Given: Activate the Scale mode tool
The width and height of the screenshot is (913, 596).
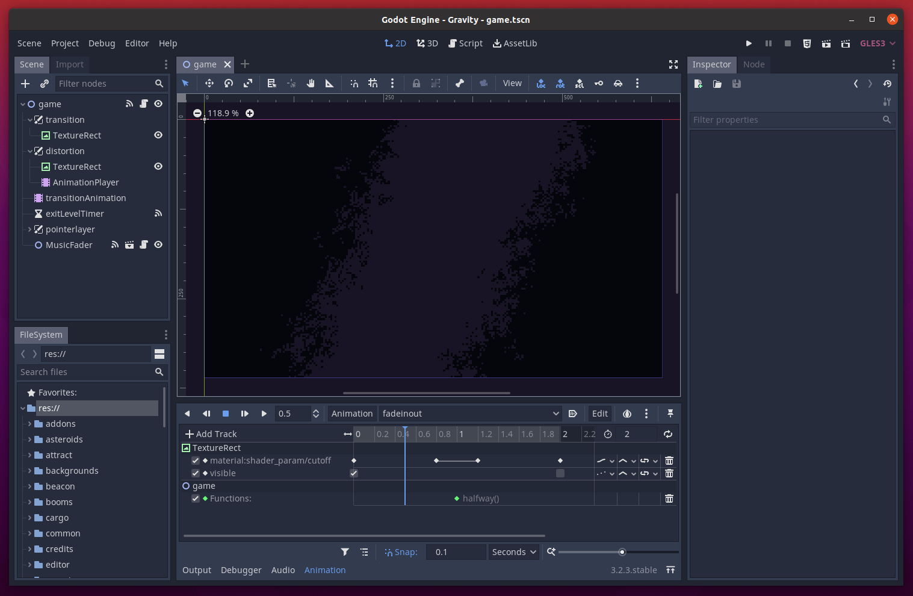Looking at the screenshot, I should pos(247,83).
